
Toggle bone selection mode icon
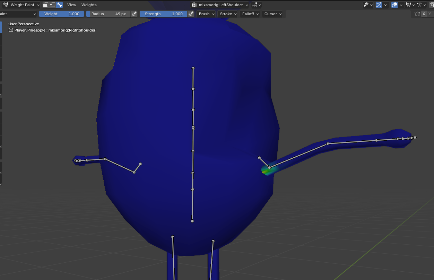tap(59, 5)
